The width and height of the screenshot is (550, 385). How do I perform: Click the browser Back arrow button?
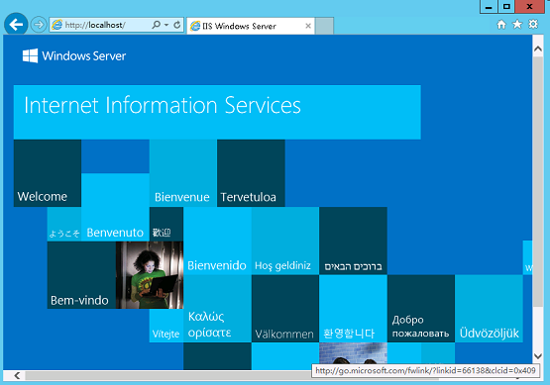(x=16, y=25)
